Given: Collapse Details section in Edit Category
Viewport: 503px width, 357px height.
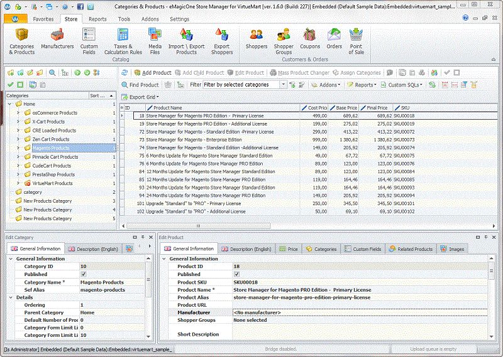Looking at the screenshot, I should [11, 297].
